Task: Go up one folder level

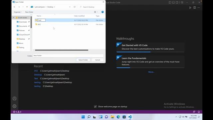Action: point(27,7)
